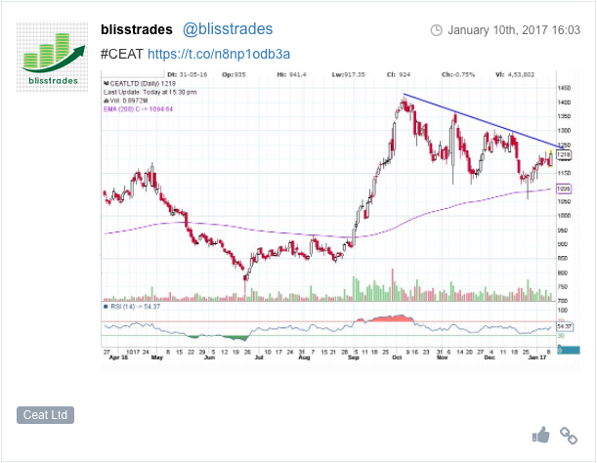This screenshot has width=597, height=463.
Task: Click the chain link share icon
Action: click(x=569, y=436)
